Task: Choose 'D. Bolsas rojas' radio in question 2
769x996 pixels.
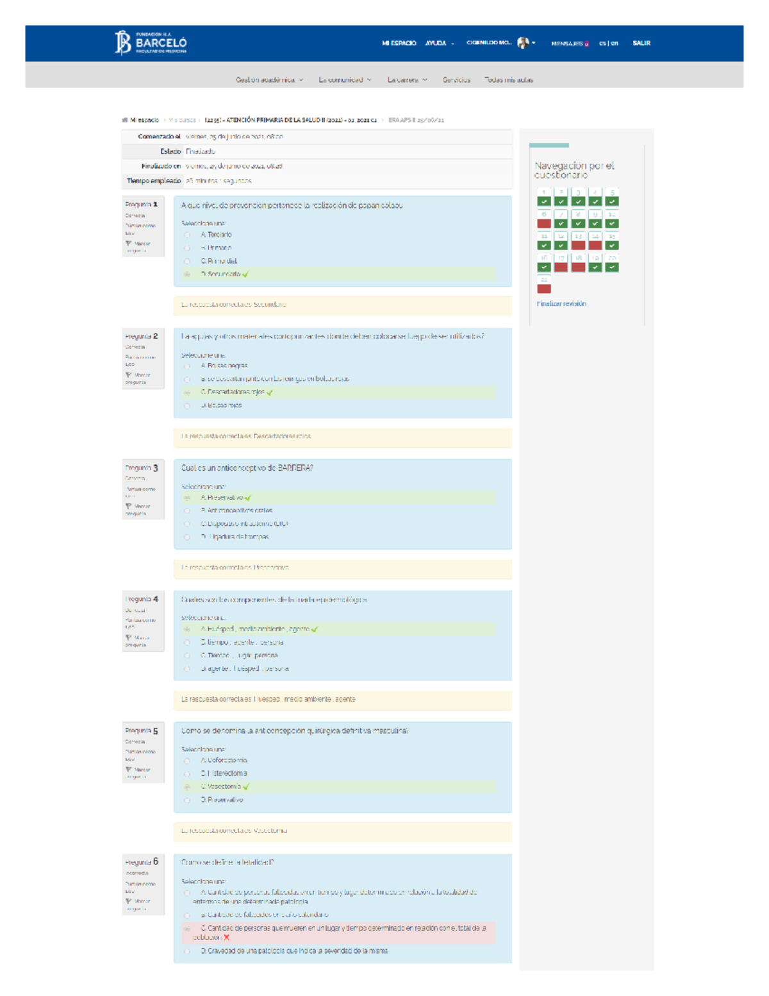Action: point(187,406)
